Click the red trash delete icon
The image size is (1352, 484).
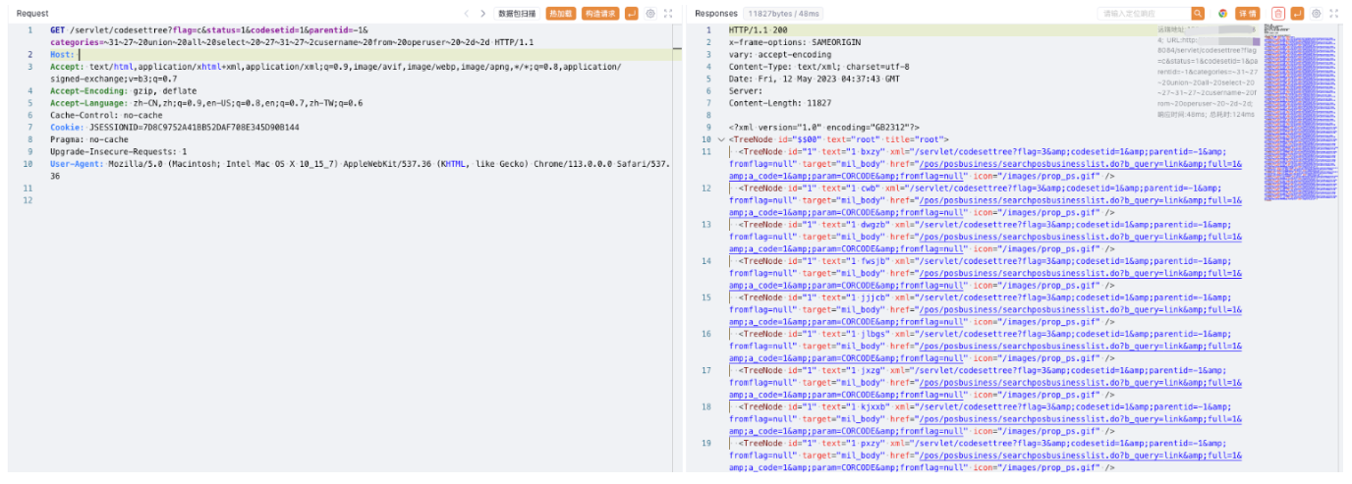[x=1278, y=14]
